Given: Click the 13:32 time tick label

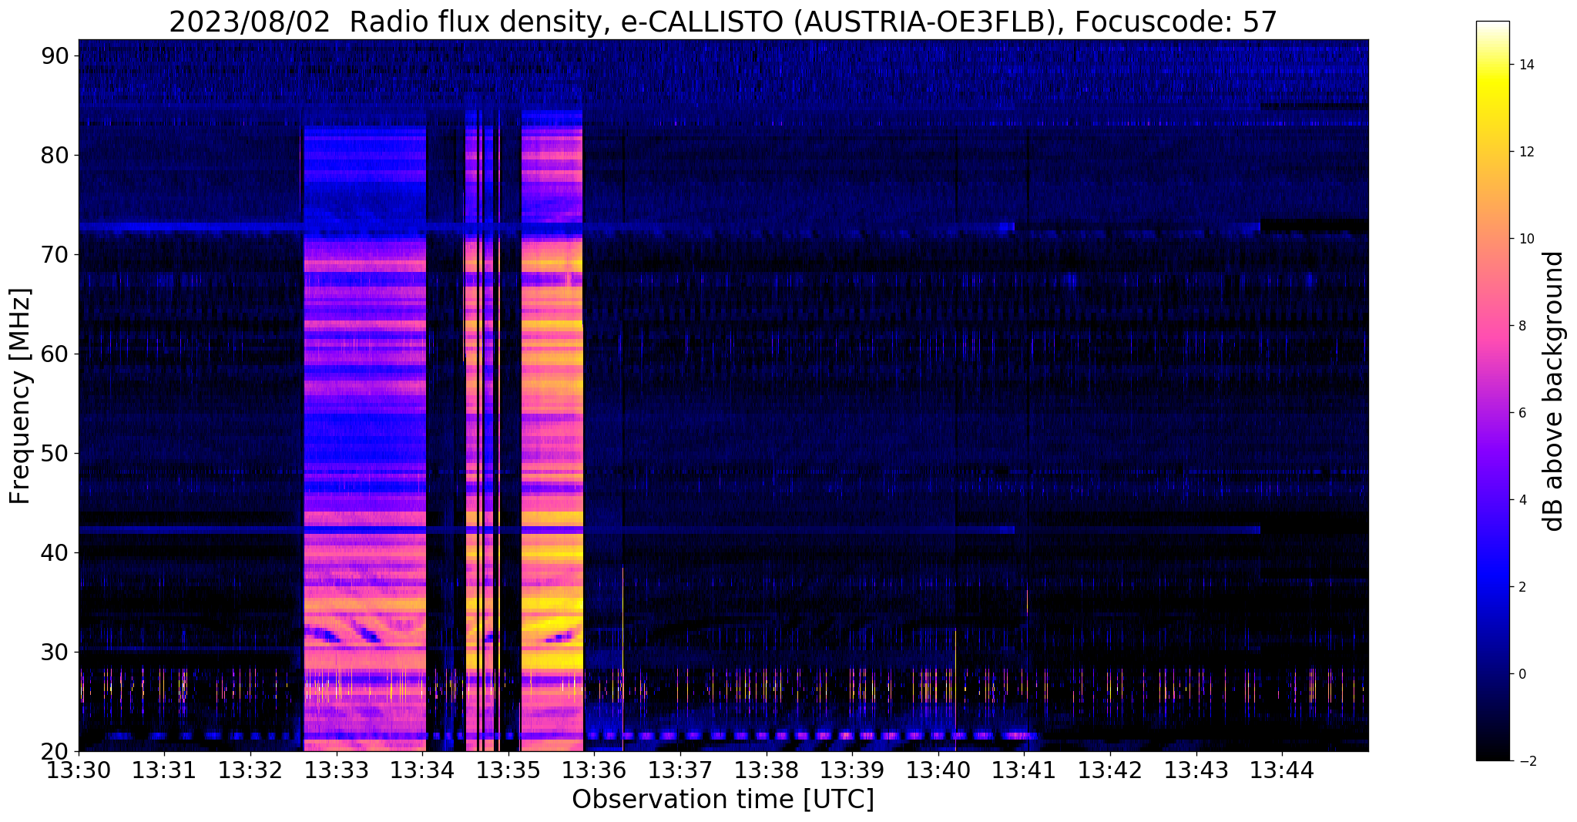Looking at the screenshot, I should [250, 770].
